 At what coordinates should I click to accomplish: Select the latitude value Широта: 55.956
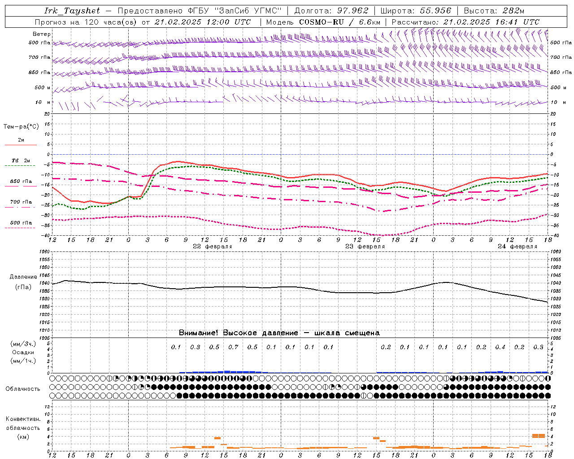(x=416, y=11)
